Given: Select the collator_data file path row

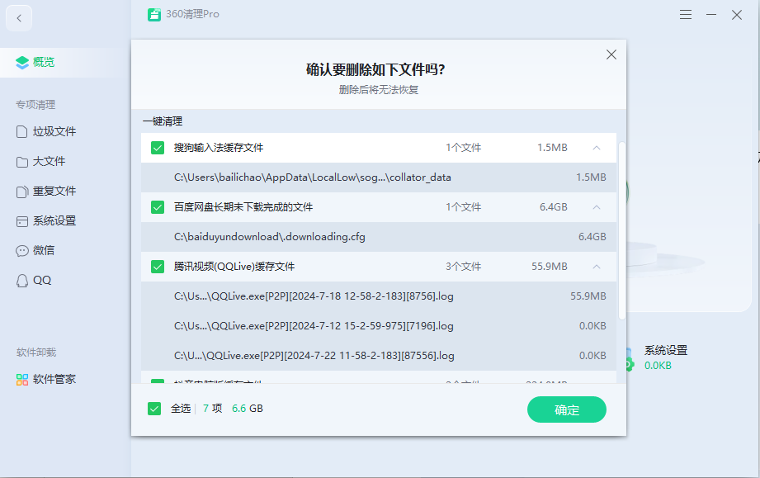Looking at the screenshot, I should [x=379, y=177].
